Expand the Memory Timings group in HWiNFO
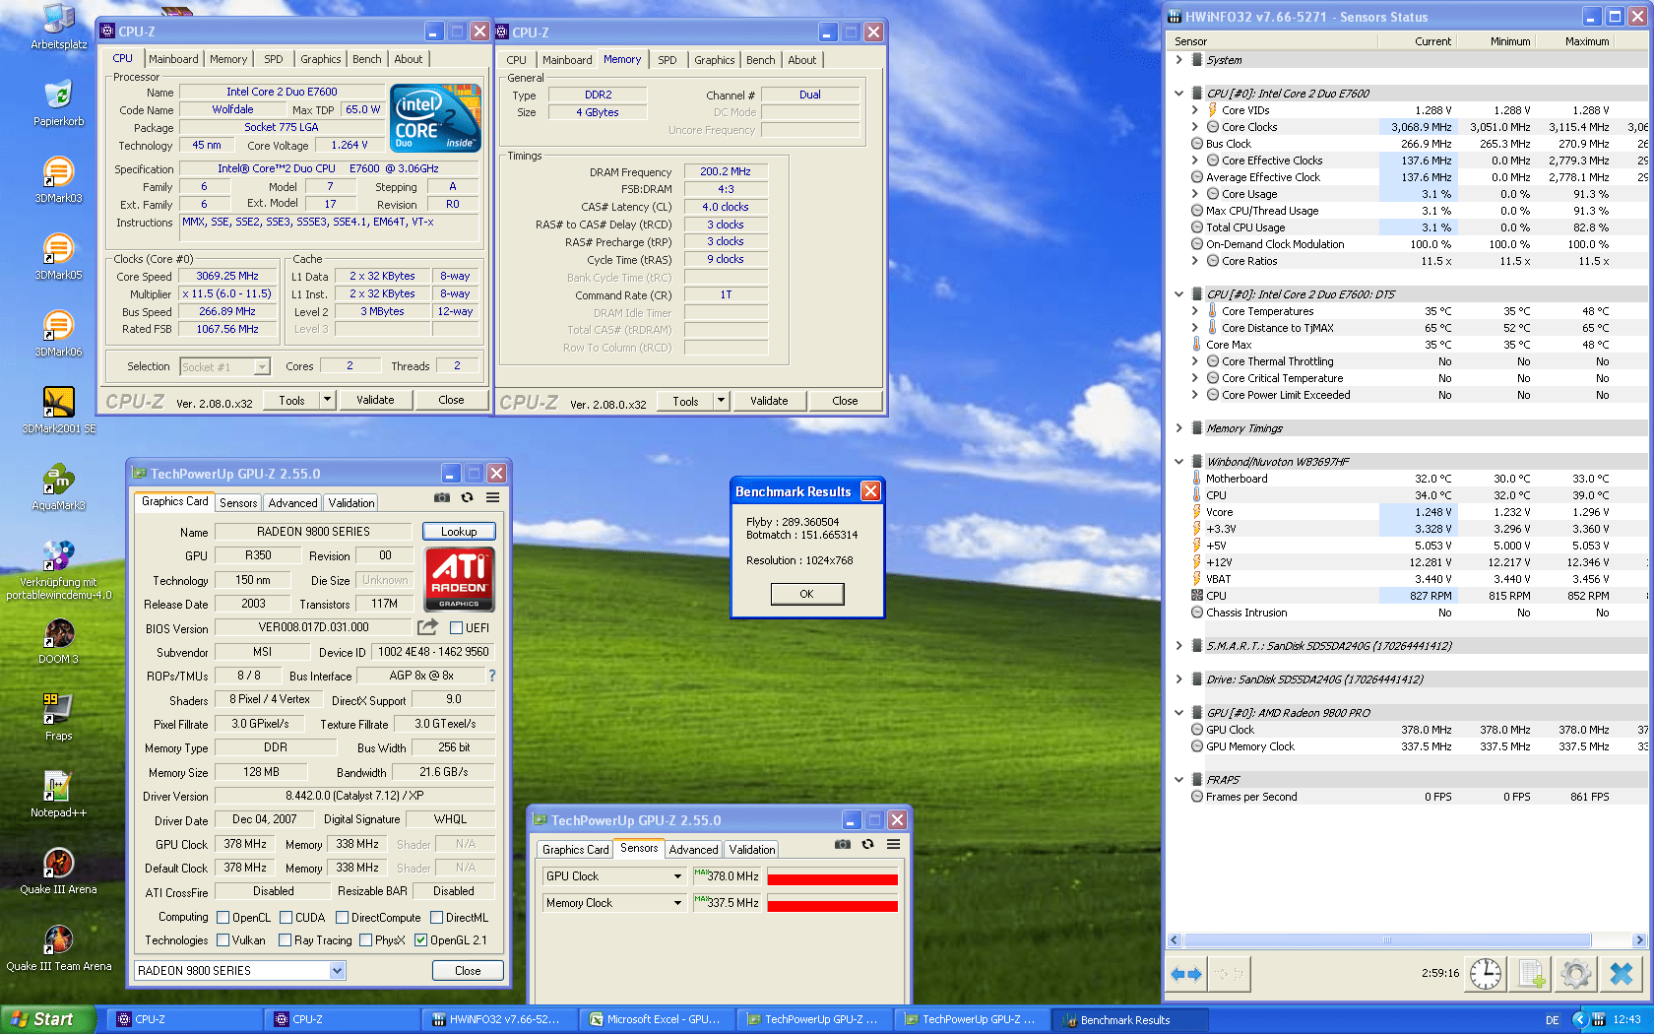This screenshot has width=1654, height=1034. coord(1178,428)
